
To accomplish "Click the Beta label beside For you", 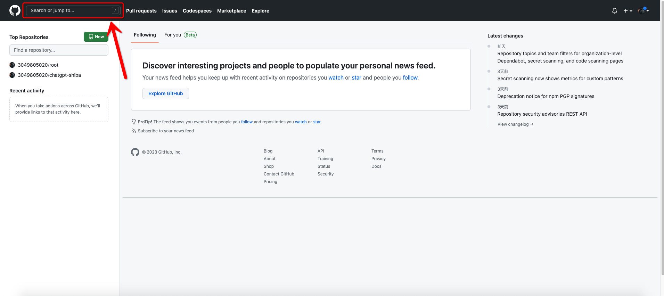I will coord(190,35).
